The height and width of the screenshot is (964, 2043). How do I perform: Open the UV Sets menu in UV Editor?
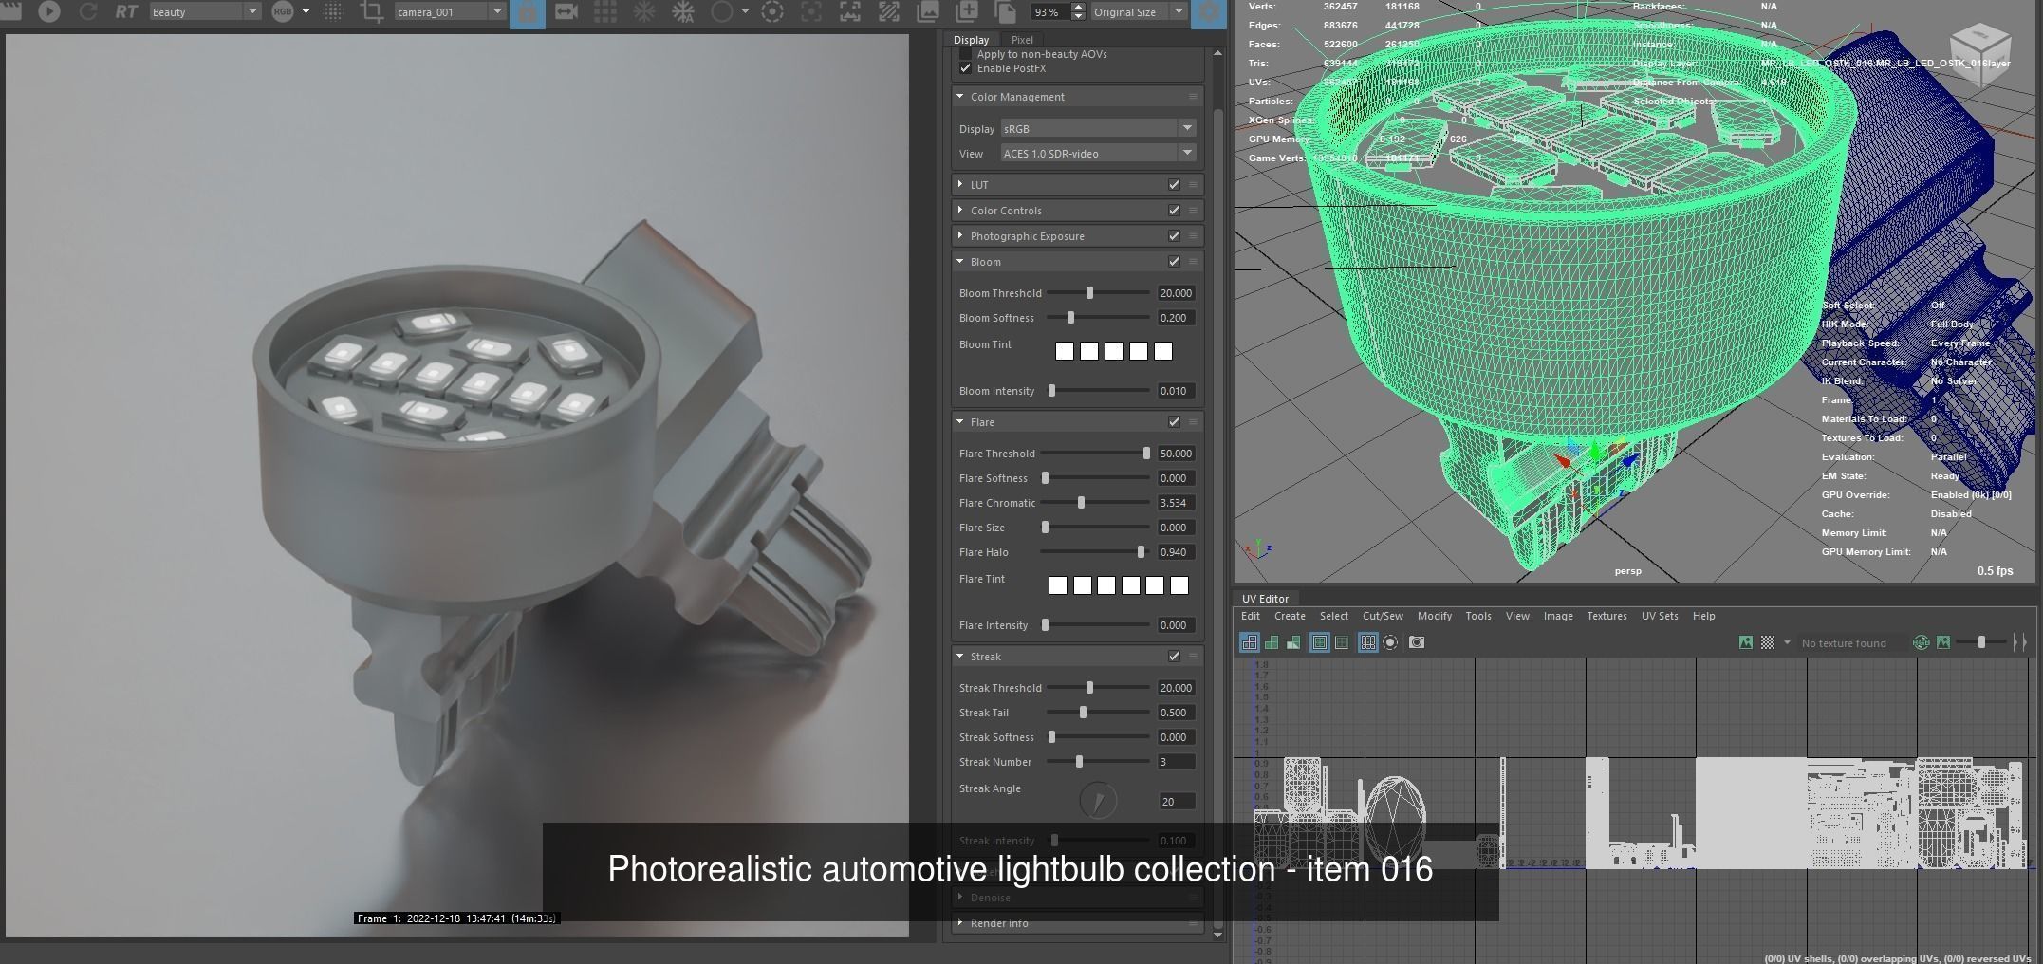coord(1660,616)
